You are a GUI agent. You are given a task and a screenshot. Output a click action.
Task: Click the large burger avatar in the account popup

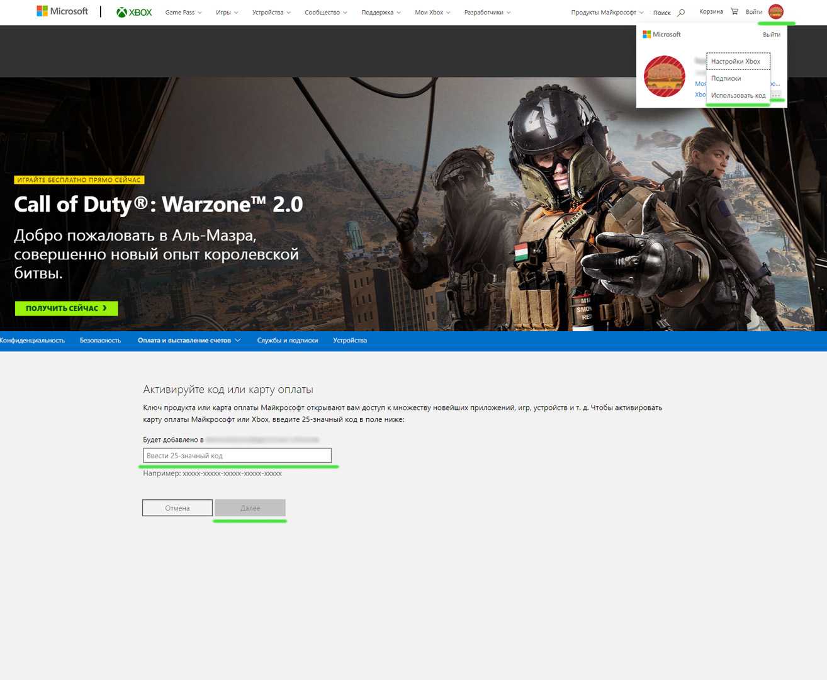(664, 76)
